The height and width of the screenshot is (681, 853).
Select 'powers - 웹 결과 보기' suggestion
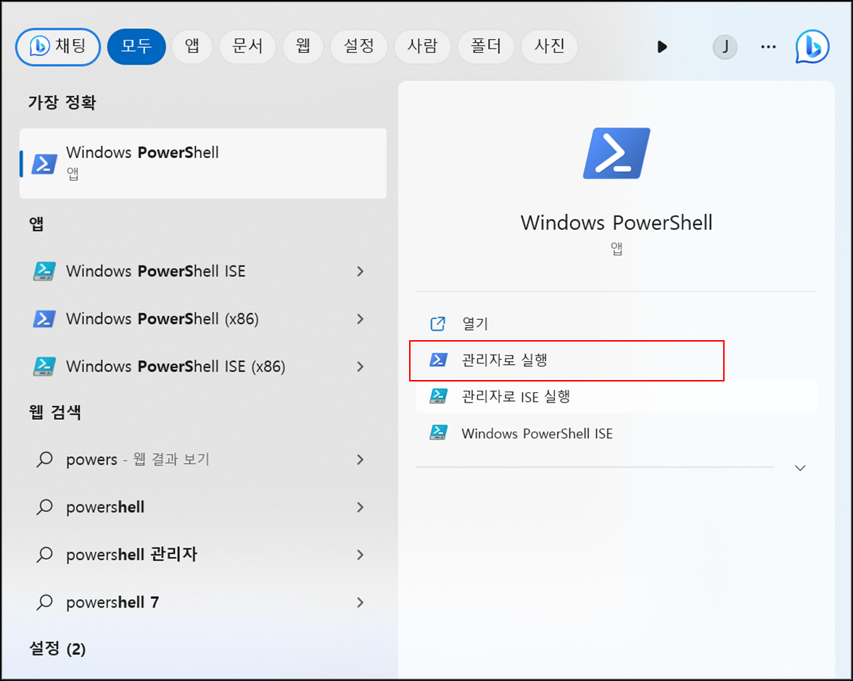(203, 460)
